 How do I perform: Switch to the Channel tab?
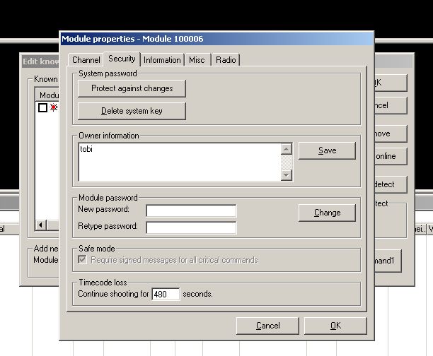click(x=86, y=60)
